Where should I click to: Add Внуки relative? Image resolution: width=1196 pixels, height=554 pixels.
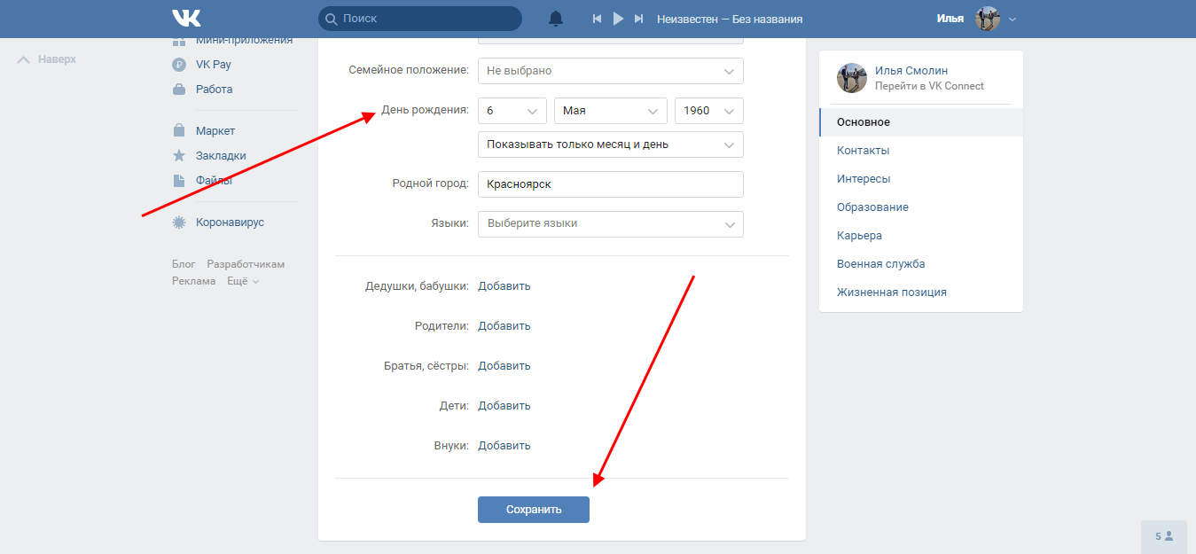tap(504, 446)
